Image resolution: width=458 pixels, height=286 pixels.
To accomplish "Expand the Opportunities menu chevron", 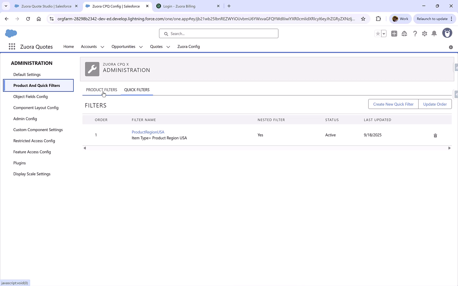I will [140, 47].
